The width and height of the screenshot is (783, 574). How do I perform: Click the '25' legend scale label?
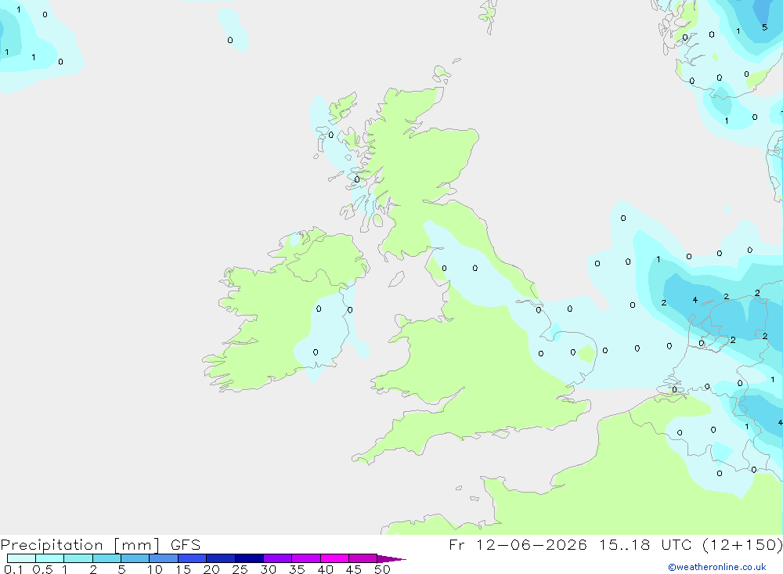(240, 569)
